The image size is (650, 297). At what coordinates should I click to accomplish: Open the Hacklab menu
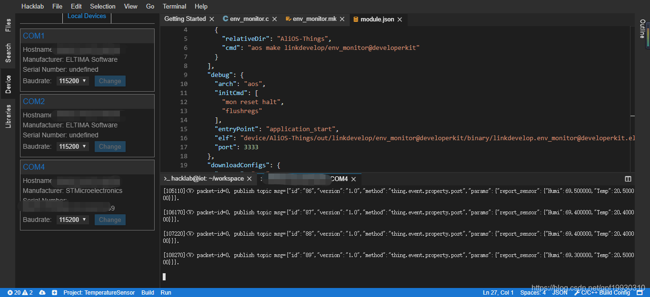pos(33,6)
